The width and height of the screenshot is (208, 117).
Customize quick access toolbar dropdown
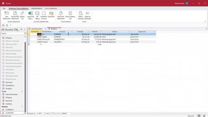point(11,25)
